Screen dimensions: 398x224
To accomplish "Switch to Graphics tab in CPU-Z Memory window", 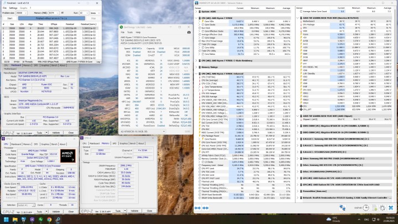I will (x=124, y=143).
